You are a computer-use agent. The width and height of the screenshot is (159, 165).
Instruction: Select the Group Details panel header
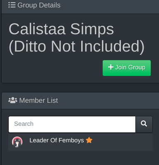pyautogui.click(x=80, y=6)
